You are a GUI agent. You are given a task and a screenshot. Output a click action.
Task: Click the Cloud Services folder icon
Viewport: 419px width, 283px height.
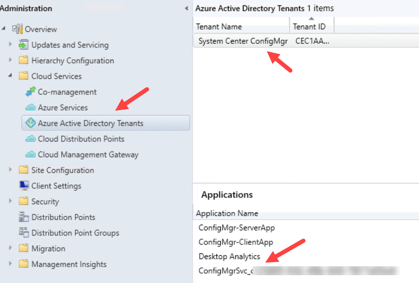pyautogui.click(x=24, y=76)
